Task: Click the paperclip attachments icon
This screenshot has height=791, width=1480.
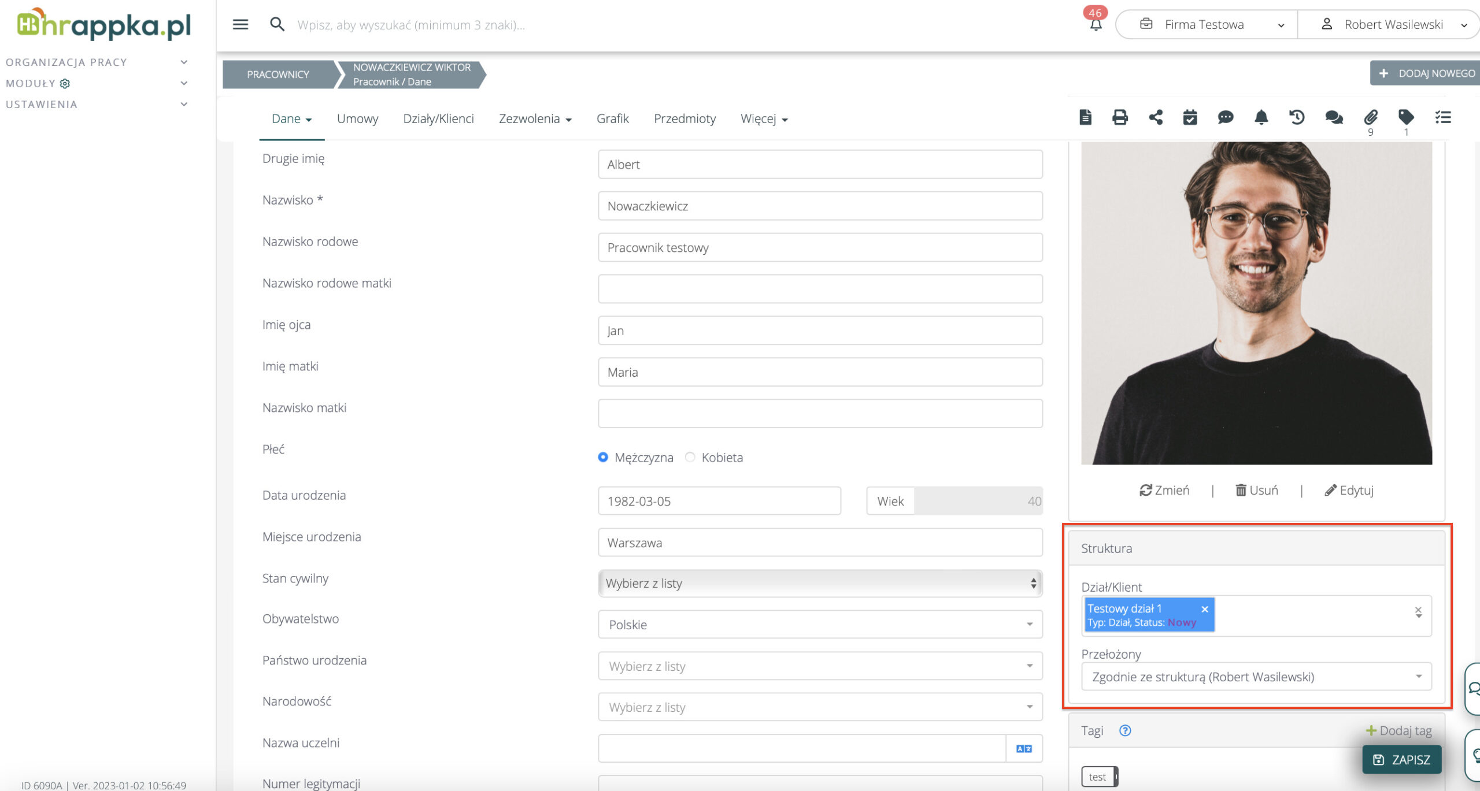Action: pyautogui.click(x=1371, y=118)
